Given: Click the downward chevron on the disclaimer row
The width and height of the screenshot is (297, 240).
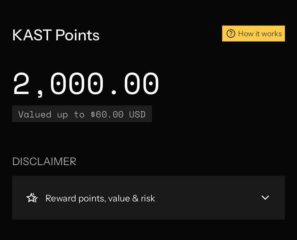Looking at the screenshot, I should 265,198.
